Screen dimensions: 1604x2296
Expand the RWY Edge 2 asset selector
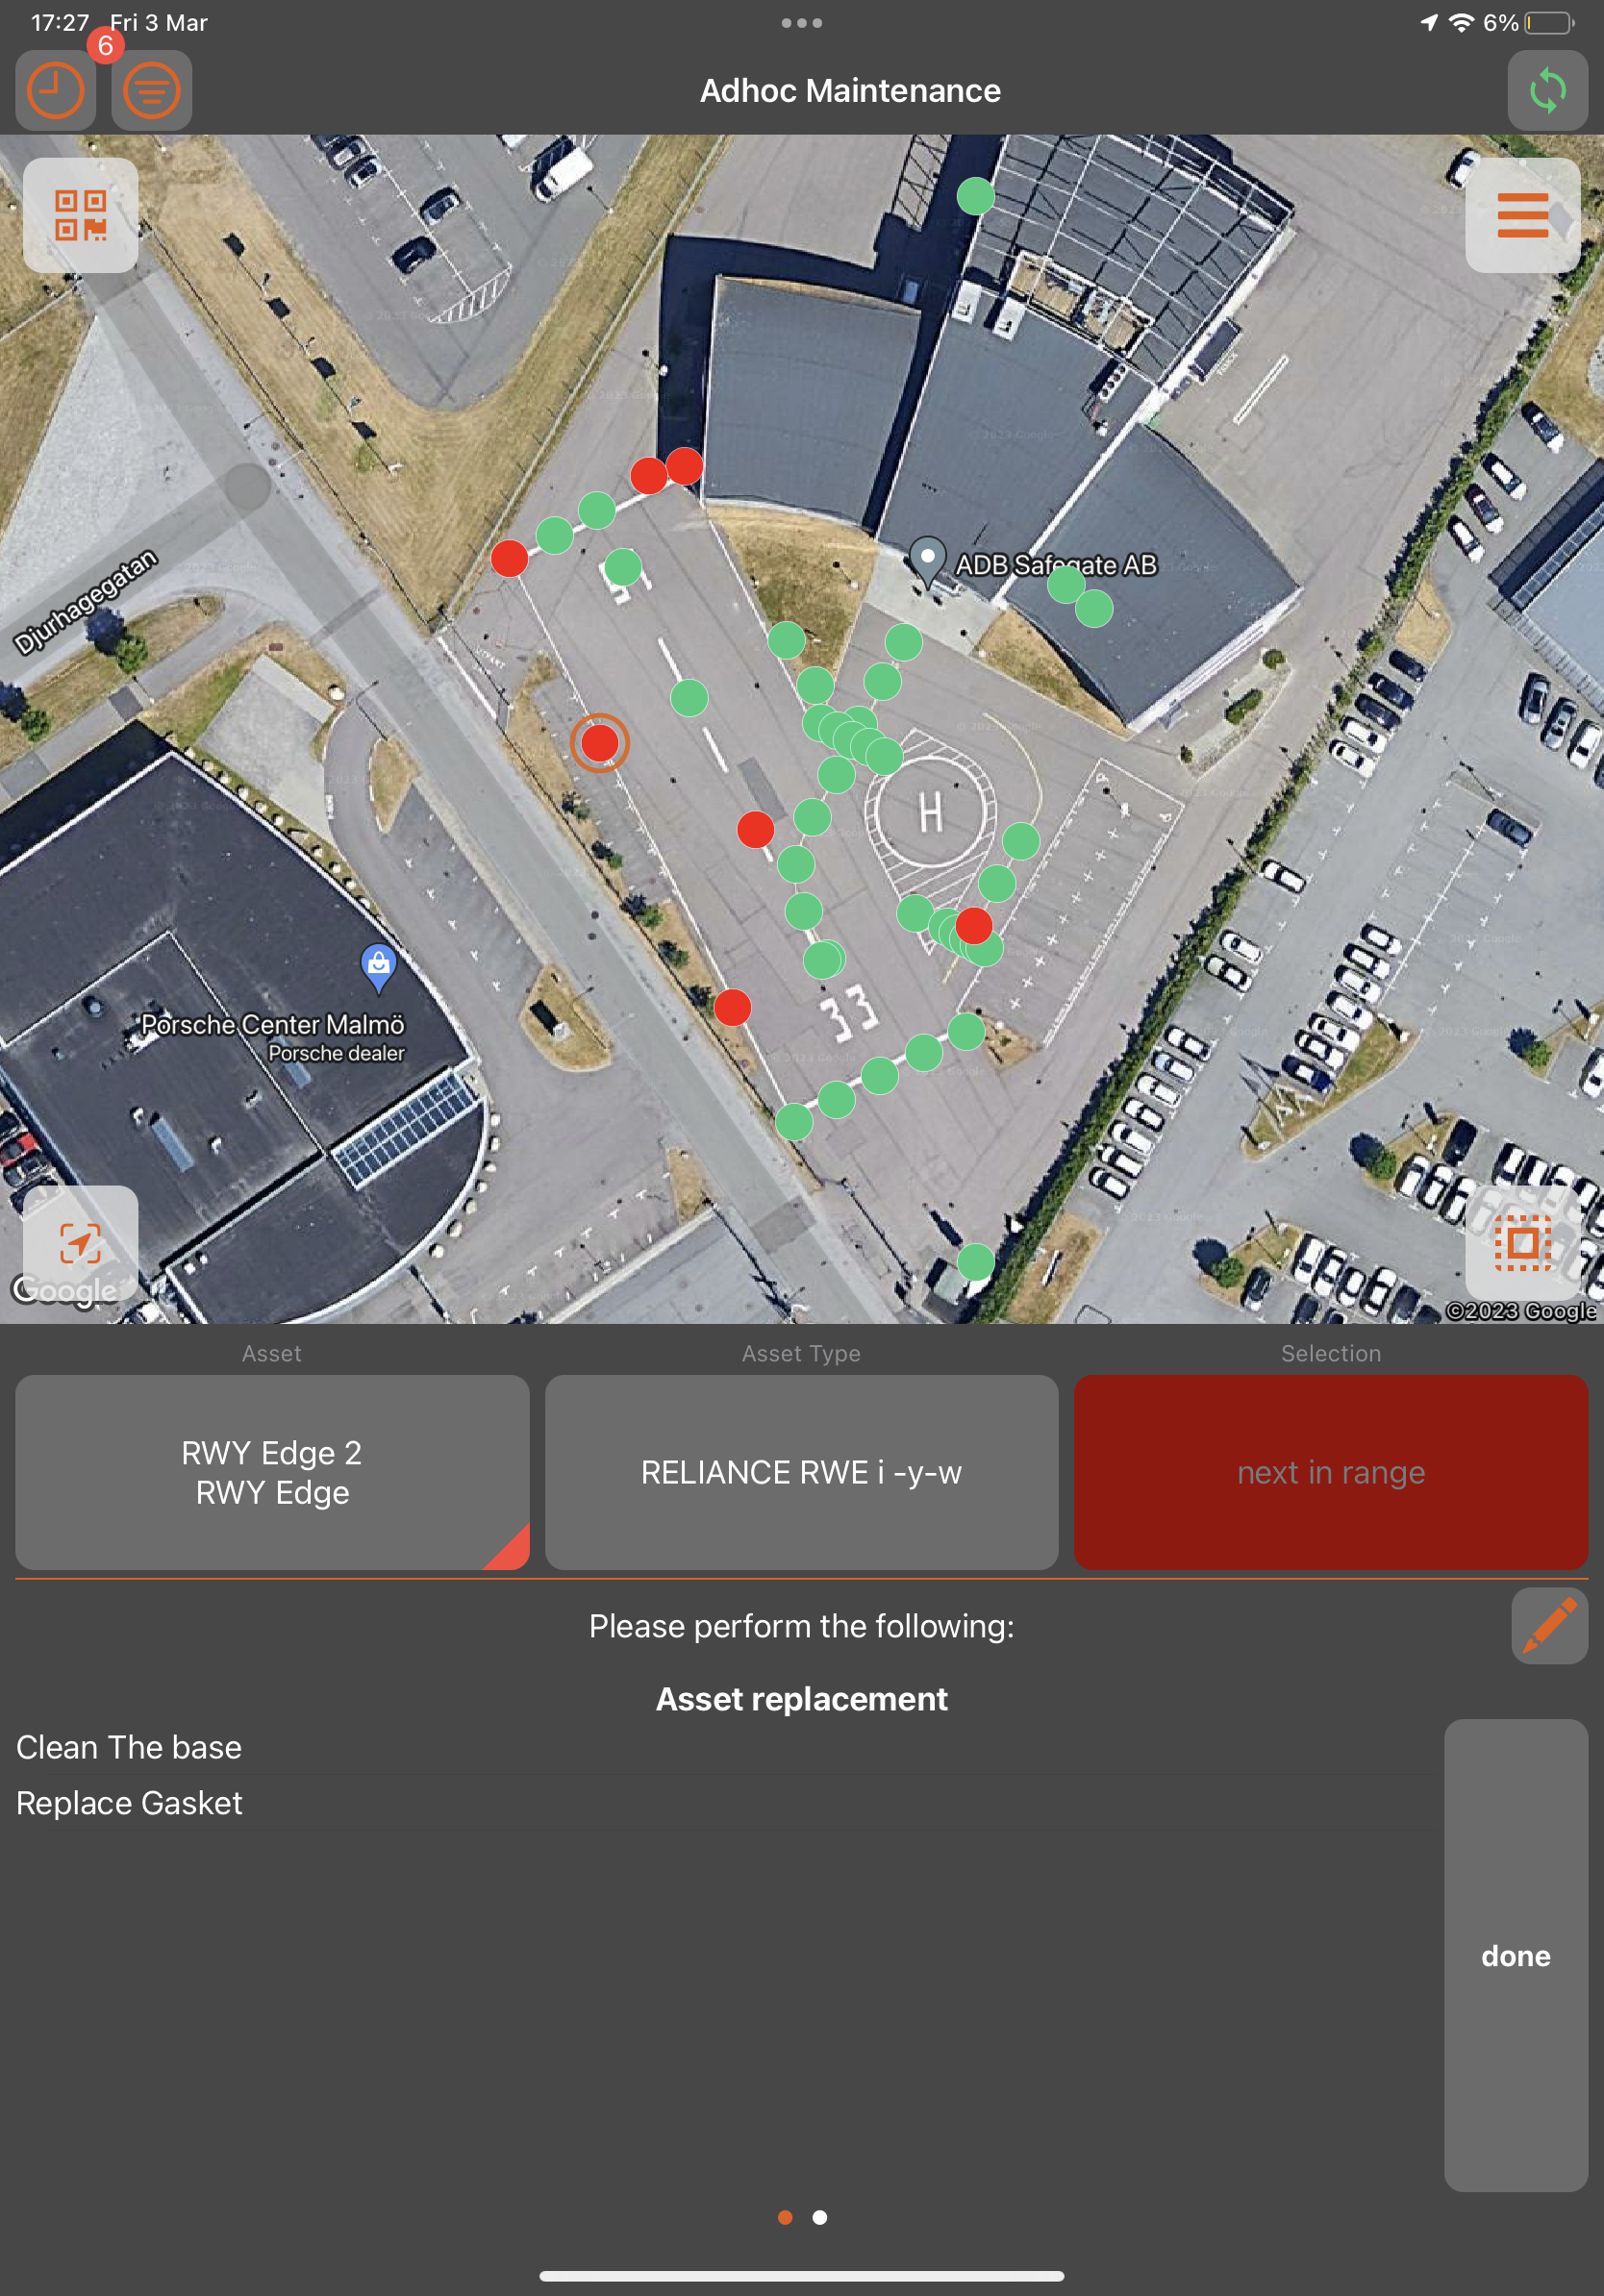[272, 1472]
